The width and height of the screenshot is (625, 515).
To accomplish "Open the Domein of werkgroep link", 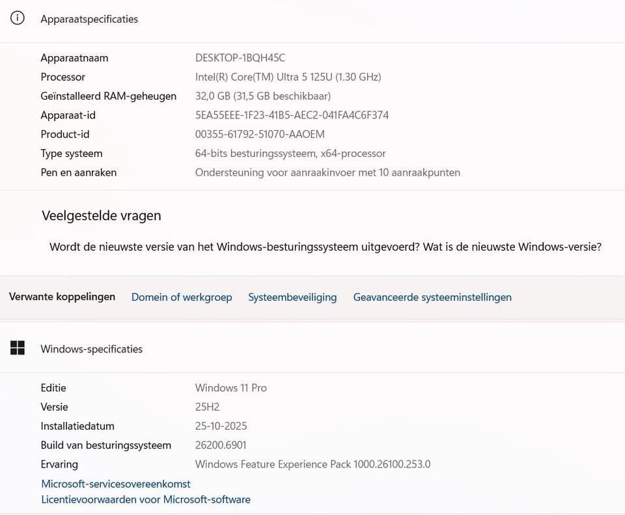I will tap(181, 296).
